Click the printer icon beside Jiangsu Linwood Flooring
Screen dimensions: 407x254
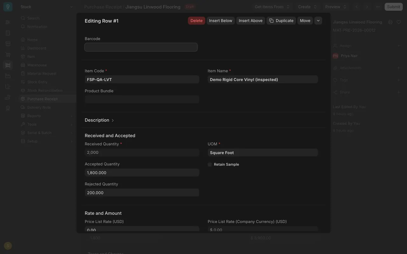pyautogui.click(x=390, y=22)
